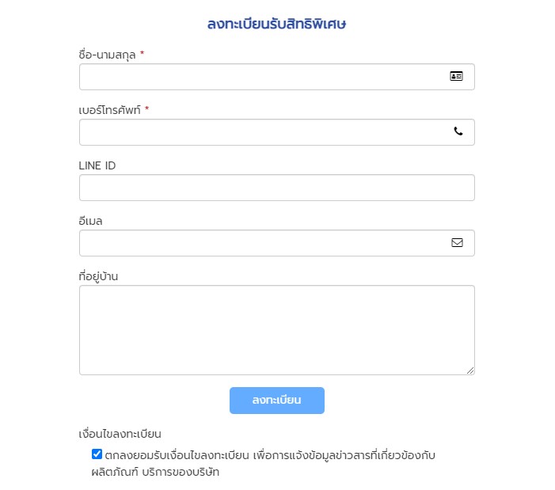This screenshot has width=555, height=490.
Task: Uncheck the accept registration terms checkbox
Action: tap(97, 454)
